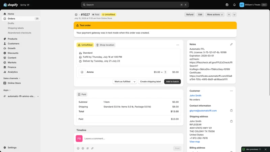The image size is (270, 152).
Task: Close the dev previews bar
Action: (x=266, y=149)
